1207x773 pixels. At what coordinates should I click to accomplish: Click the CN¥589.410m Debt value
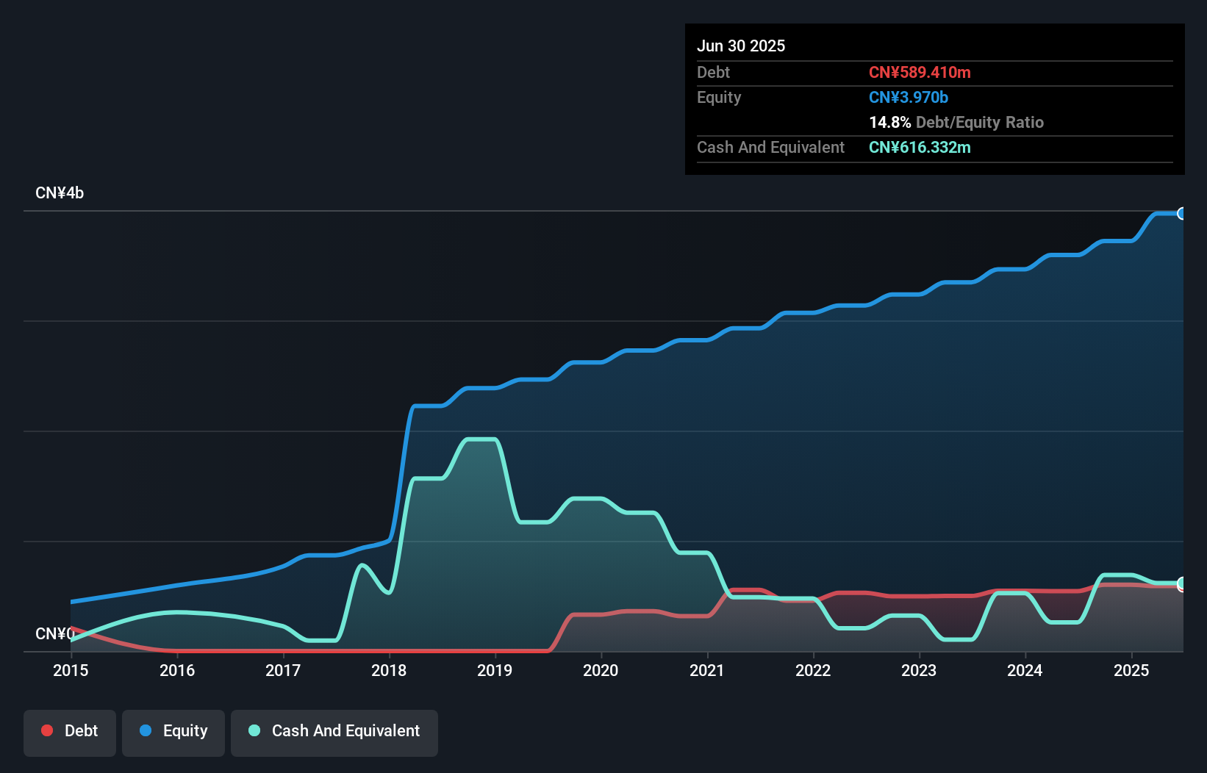point(920,72)
